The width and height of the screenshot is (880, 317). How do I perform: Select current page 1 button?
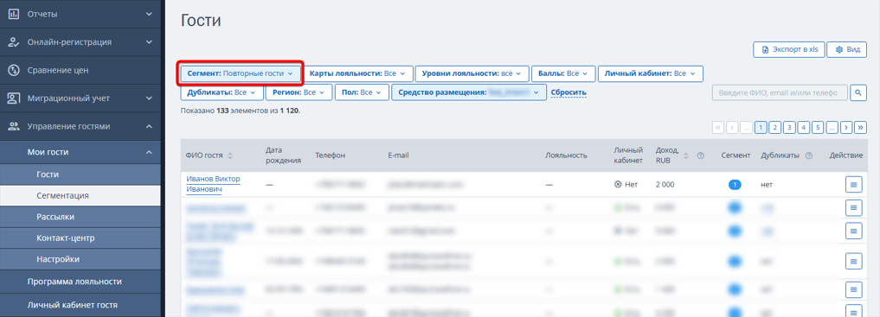(761, 127)
